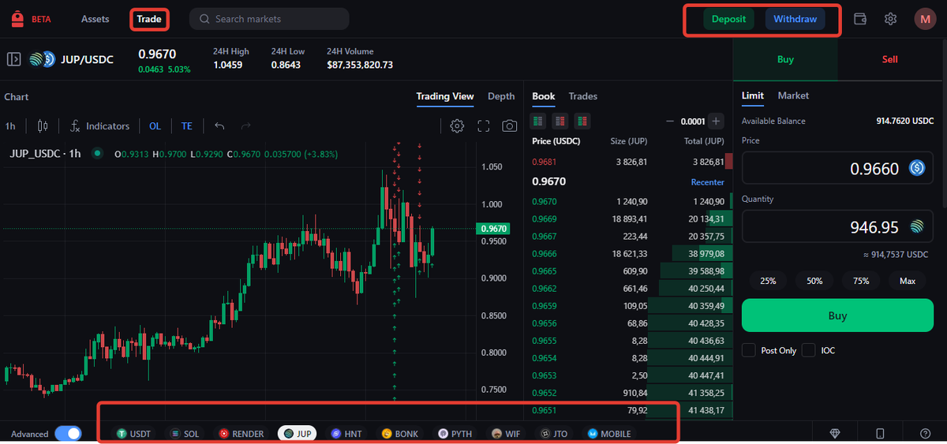947x444 pixels.
Task: Click Recenter in the order book
Action: pos(708,181)
